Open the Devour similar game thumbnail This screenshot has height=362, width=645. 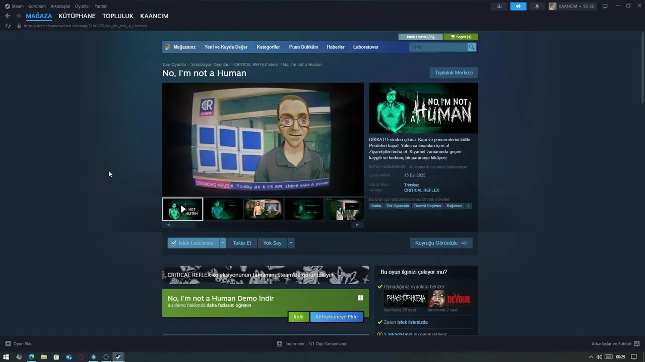click(450, 299)
